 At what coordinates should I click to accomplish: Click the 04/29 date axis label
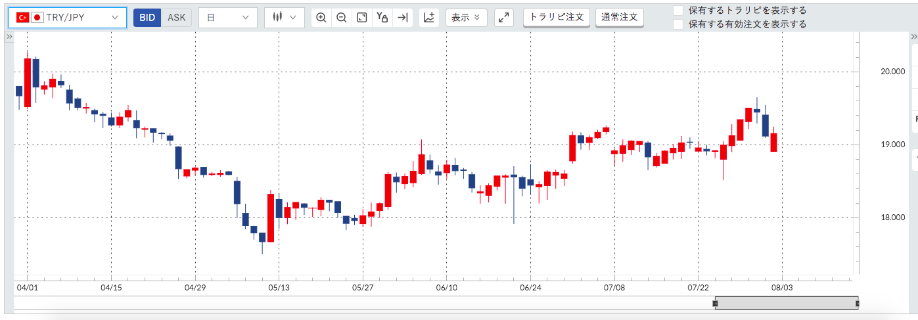(x=195, y=287)
